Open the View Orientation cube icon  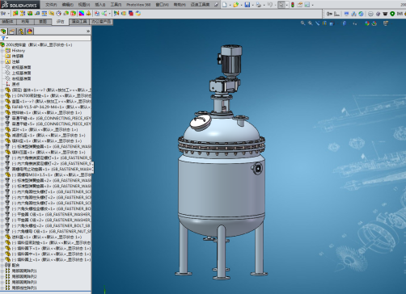pos(332,23)
